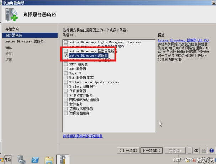Screen dimensions: 216x164
Task: Check the DNS 服务器 checkbox
Action: 66,69
